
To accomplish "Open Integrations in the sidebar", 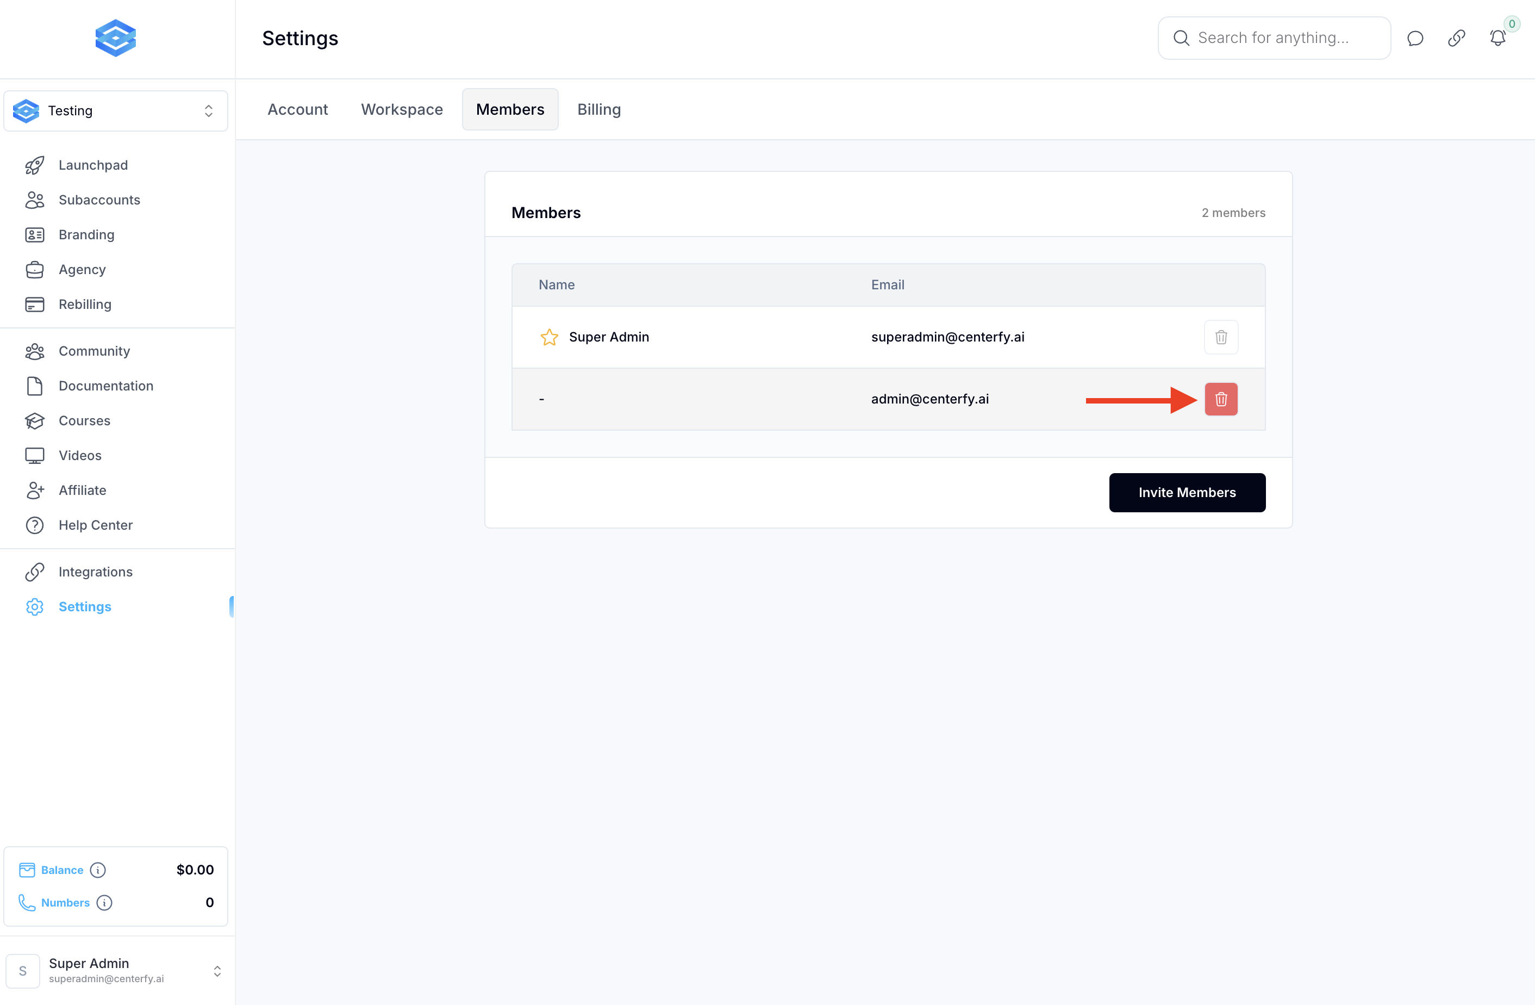I will click(x=96, y=572).
